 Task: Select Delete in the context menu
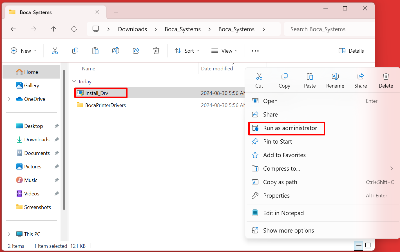pyautogui.click(x=386, y=80)
